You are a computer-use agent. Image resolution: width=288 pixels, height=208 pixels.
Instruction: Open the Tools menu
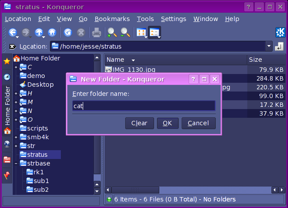pyautogui.click(x=145, y=19)
